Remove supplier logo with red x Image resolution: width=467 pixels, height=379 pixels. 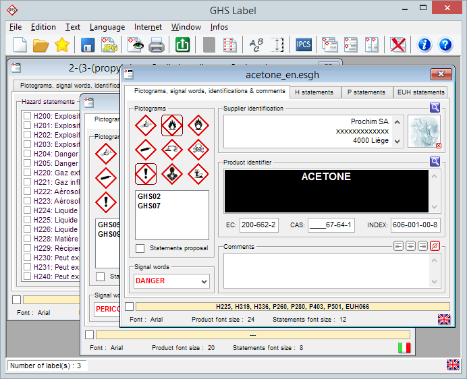(x=439, y=146)
